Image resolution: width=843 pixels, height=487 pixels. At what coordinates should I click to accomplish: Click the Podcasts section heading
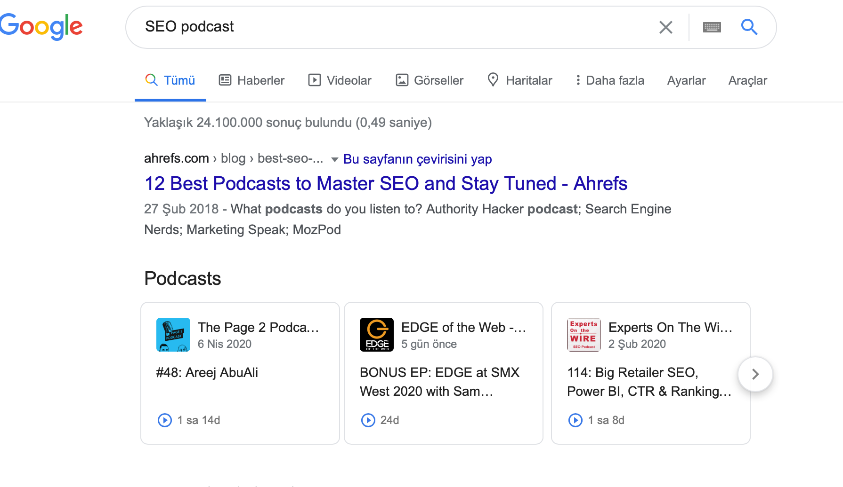coord(182,278)
